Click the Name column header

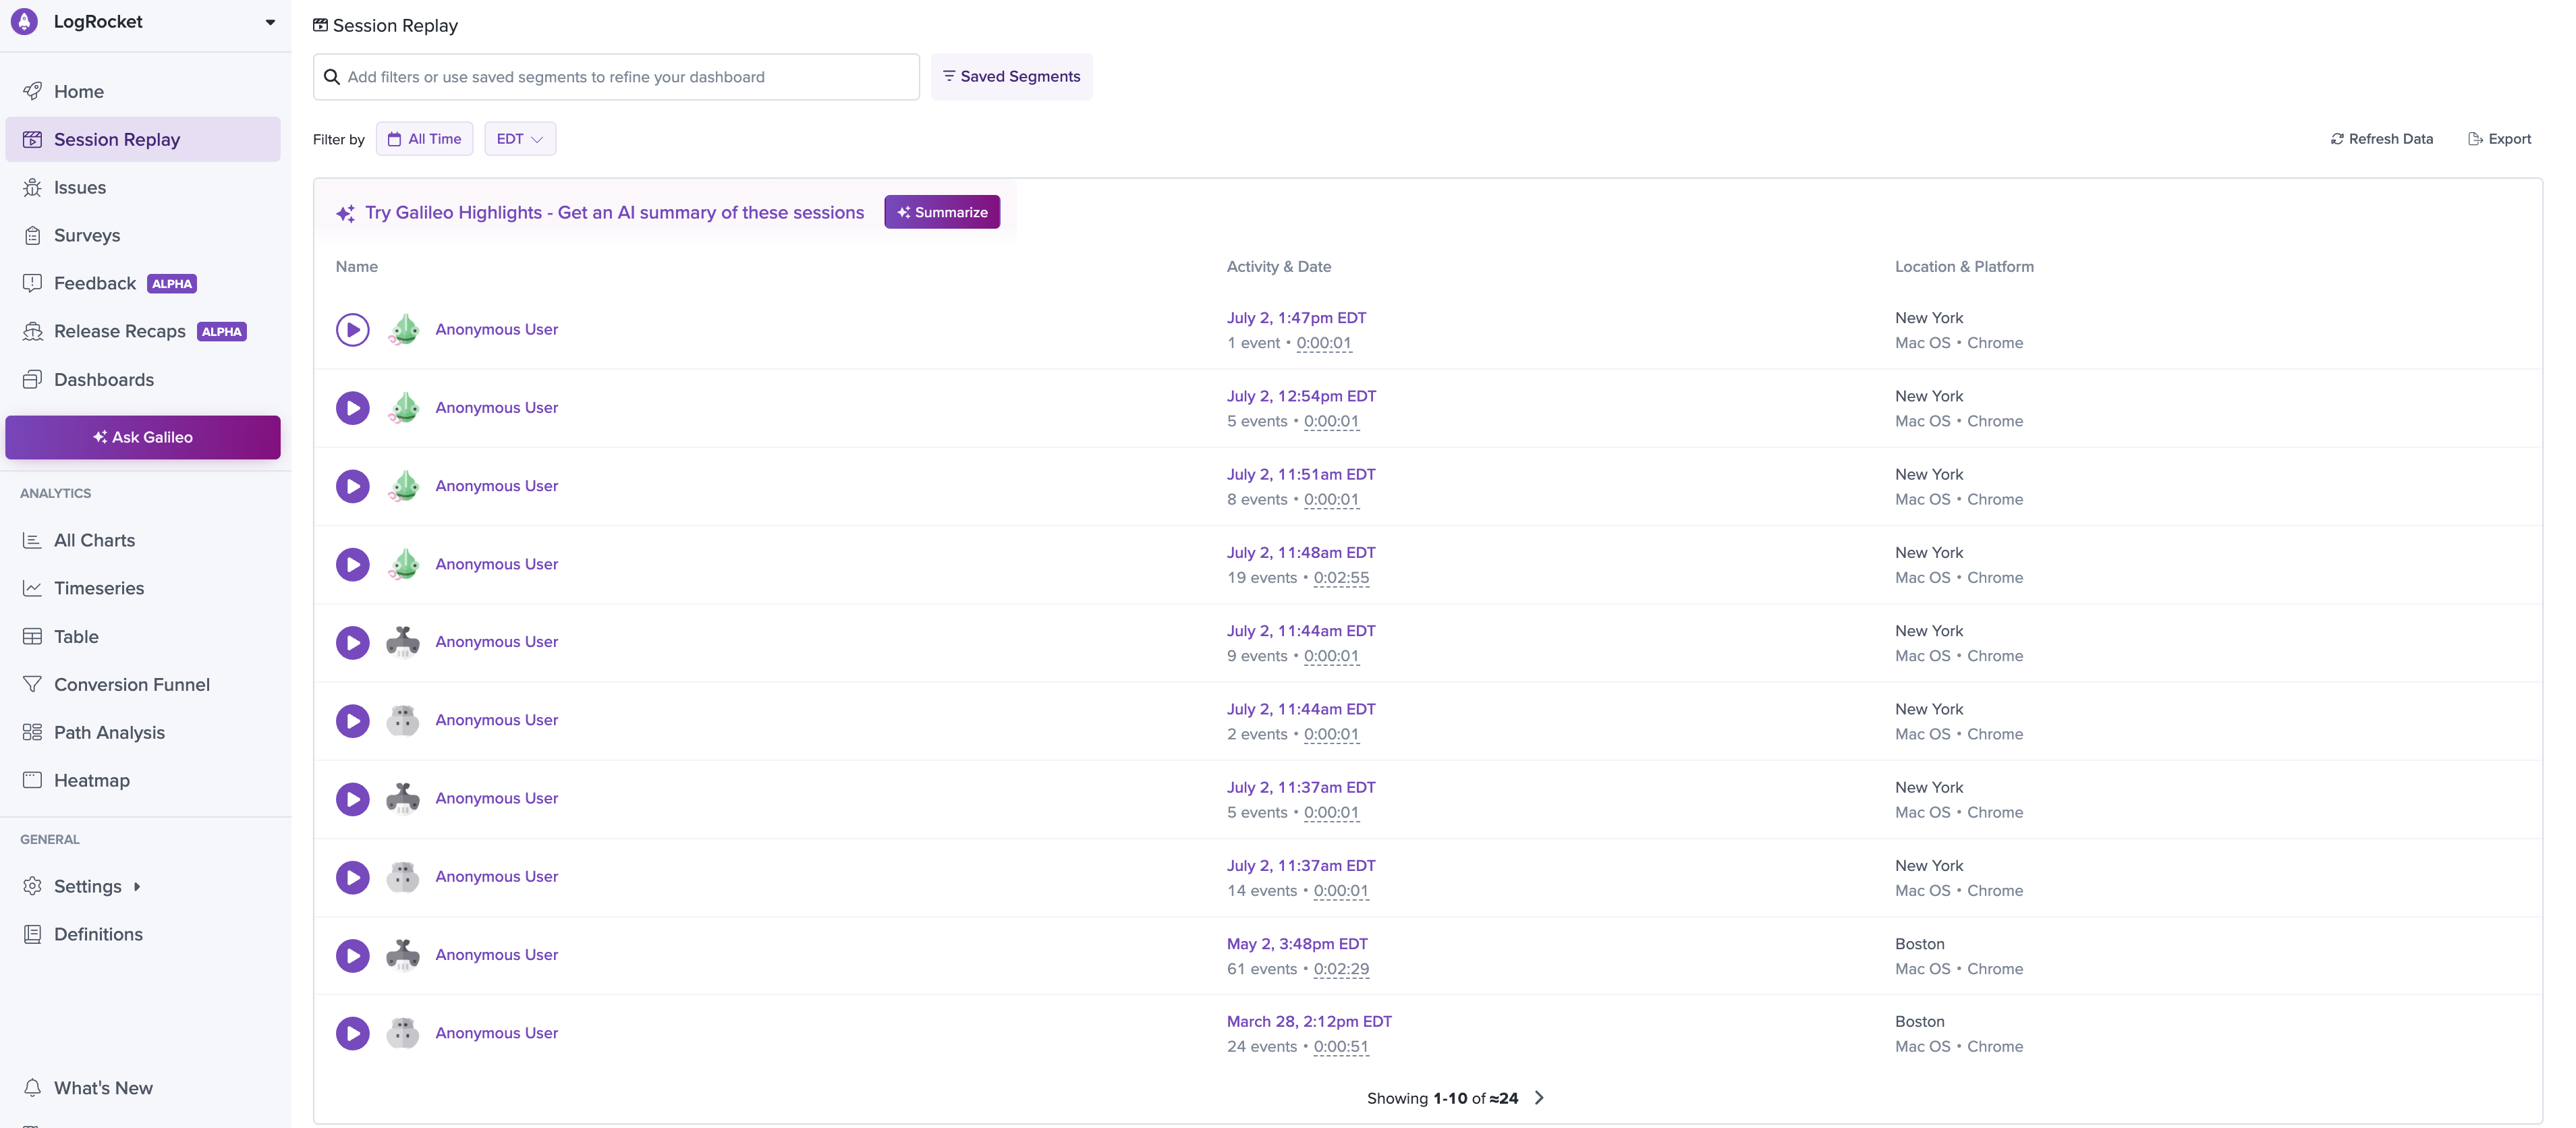(356, 267)
